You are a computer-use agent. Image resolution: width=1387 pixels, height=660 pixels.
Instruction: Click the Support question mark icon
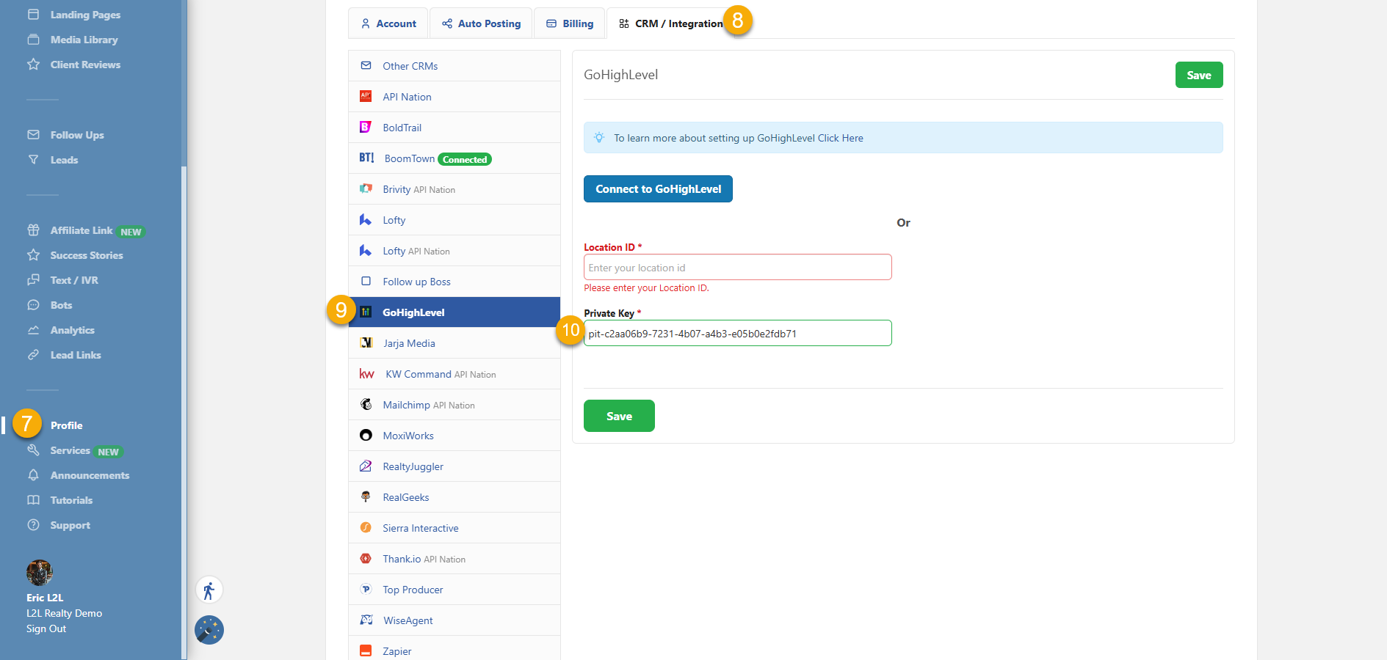[x=34, y=525]
